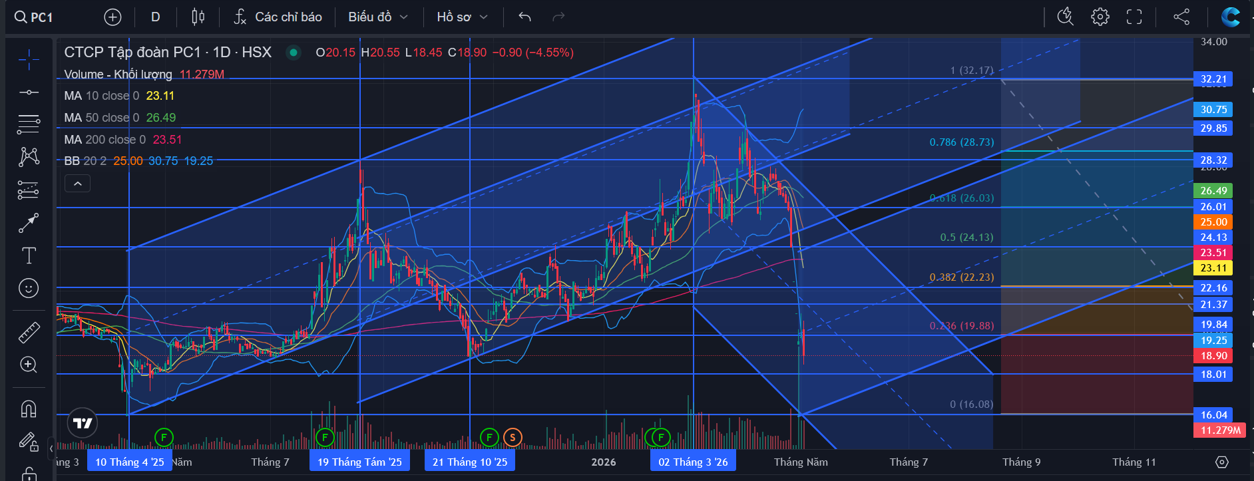Click the green 26.49 price label

coord(1213,191)
